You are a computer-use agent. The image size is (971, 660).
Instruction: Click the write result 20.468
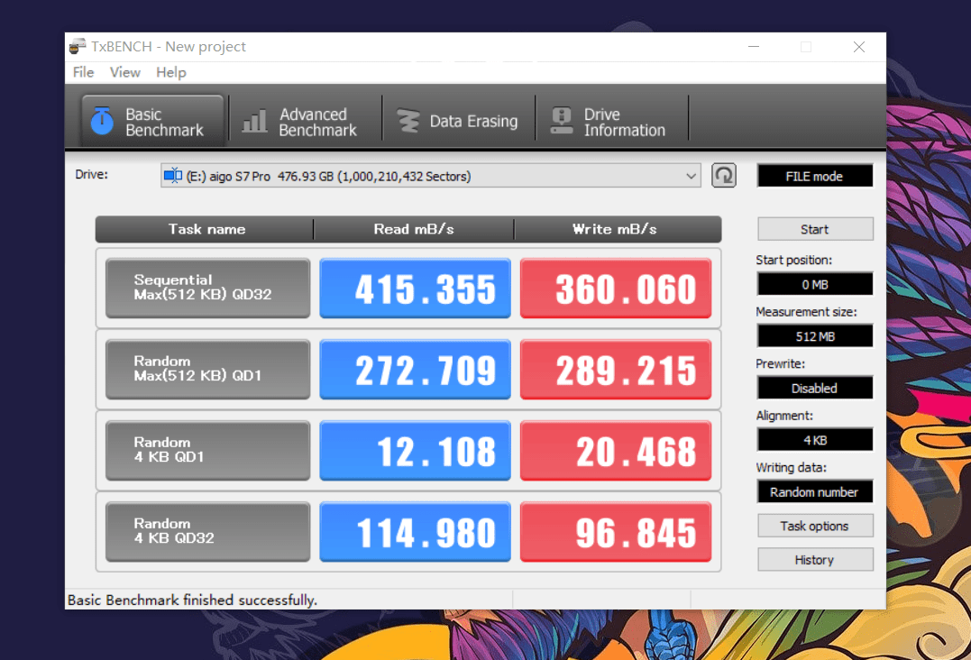click(616, 450)
